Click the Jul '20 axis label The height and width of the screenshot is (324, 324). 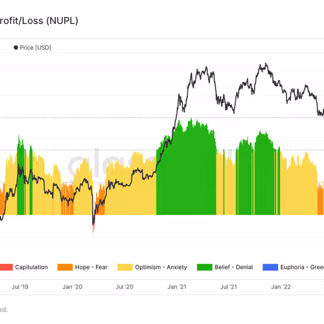pos(124,287)
